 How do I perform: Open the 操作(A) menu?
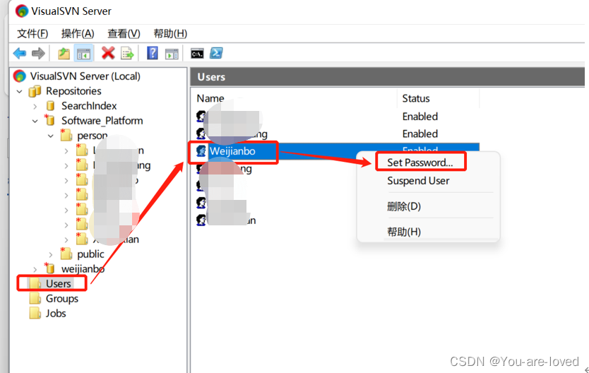(x=78, y=33)
